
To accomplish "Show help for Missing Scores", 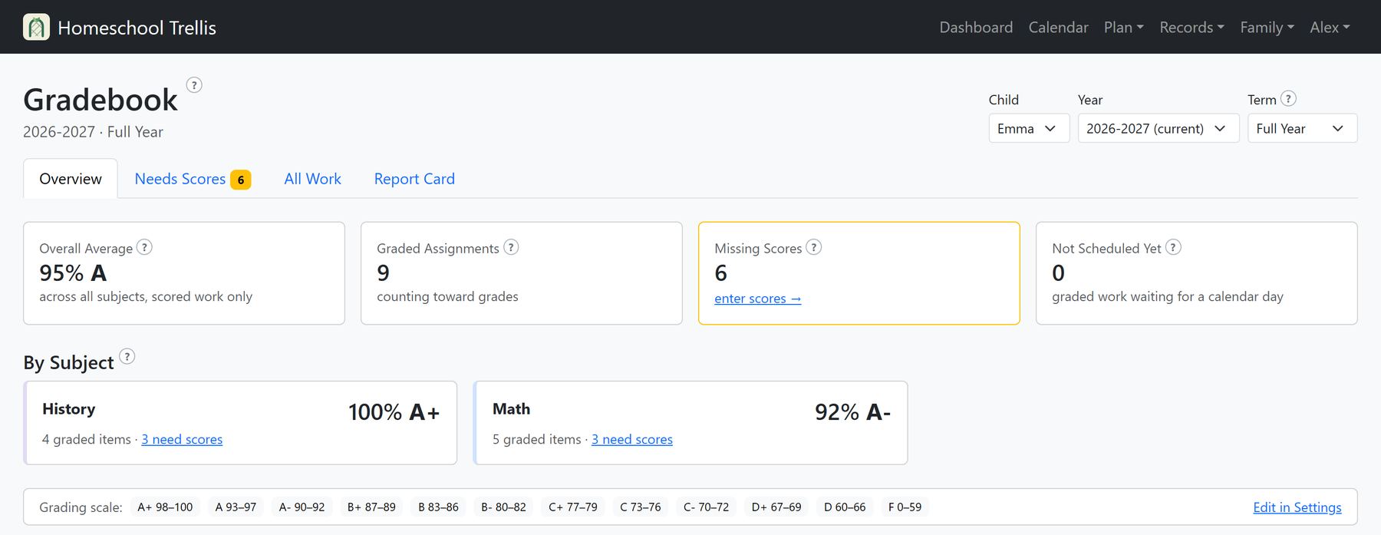I will pos(814,247).
